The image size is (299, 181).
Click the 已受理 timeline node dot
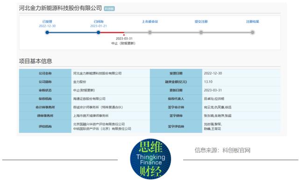click(x=47, y=32)
